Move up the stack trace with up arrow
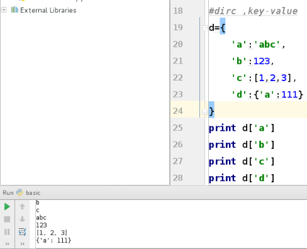 pyautogui.click(x=22, y=207)
